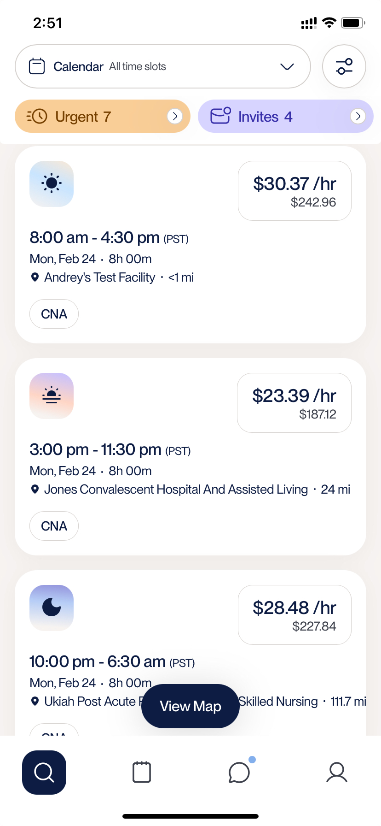
Task: Open Andrey's Test Facility location
Action: pos(100,277)
